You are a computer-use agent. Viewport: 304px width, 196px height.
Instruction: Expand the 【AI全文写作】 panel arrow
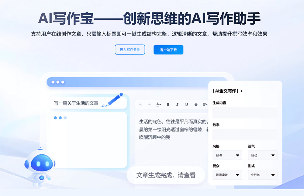click(x=241, y=91)
